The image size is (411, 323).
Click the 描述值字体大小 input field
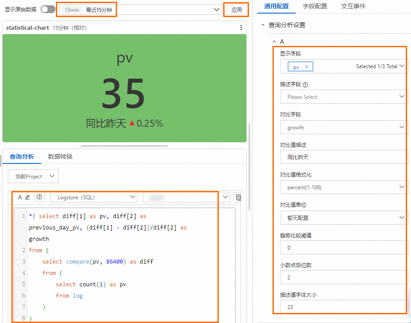[344, 307]
